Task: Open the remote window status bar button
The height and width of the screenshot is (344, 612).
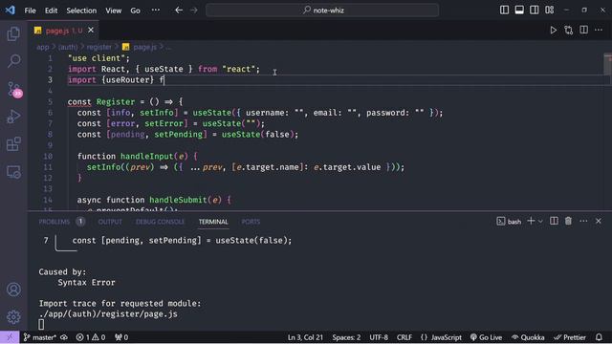Action: pos(10,337)
